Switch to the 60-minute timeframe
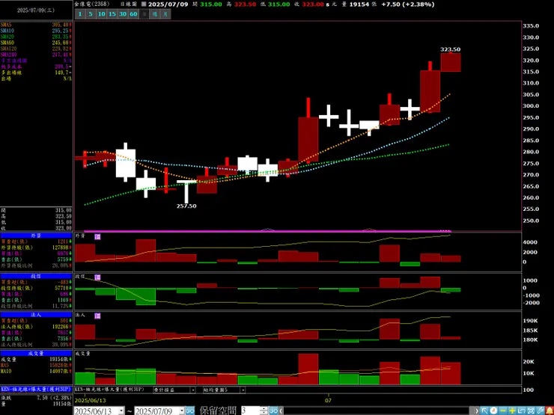 [133, 14]
